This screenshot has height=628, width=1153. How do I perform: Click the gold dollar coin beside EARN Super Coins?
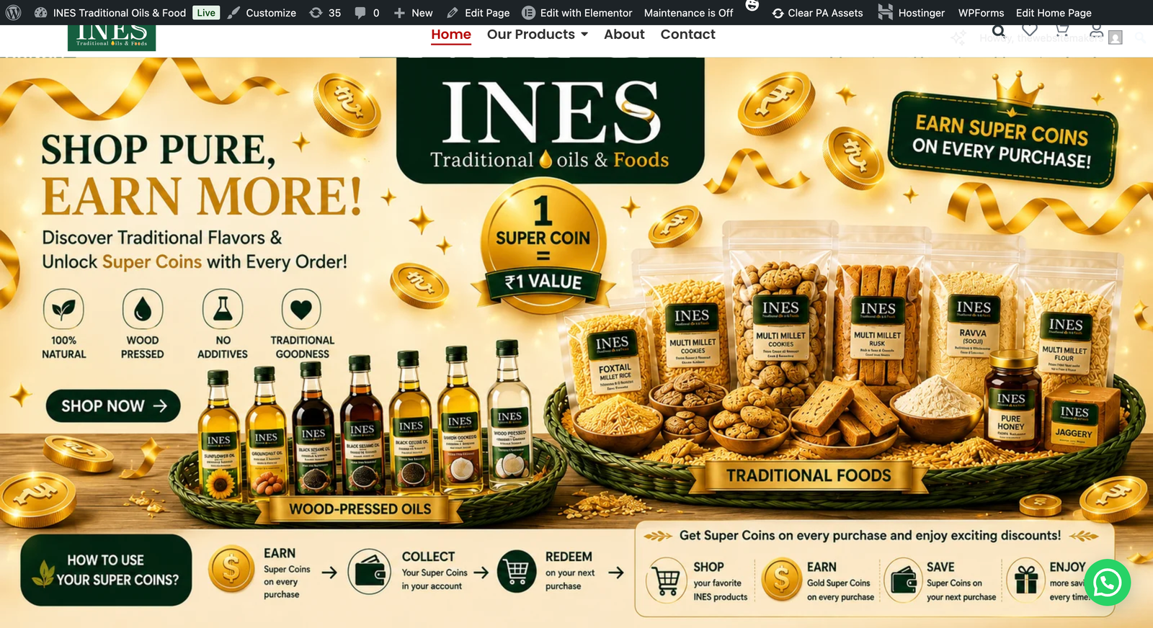(231, 569)
